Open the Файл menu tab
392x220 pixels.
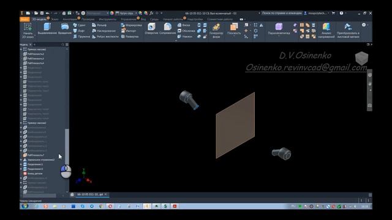24,19
